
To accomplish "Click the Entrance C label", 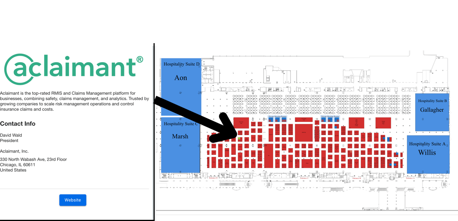I will point(304,178).
